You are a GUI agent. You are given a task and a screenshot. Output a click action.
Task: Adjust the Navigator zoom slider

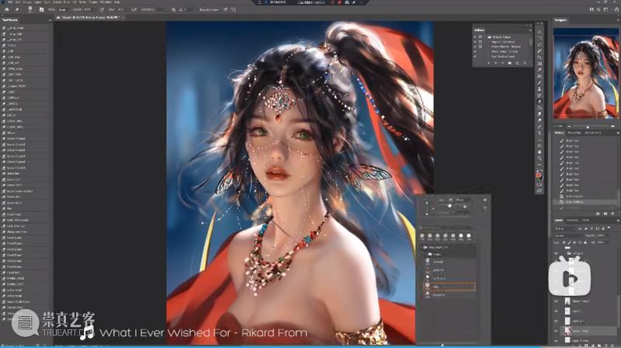coord(588,127)
